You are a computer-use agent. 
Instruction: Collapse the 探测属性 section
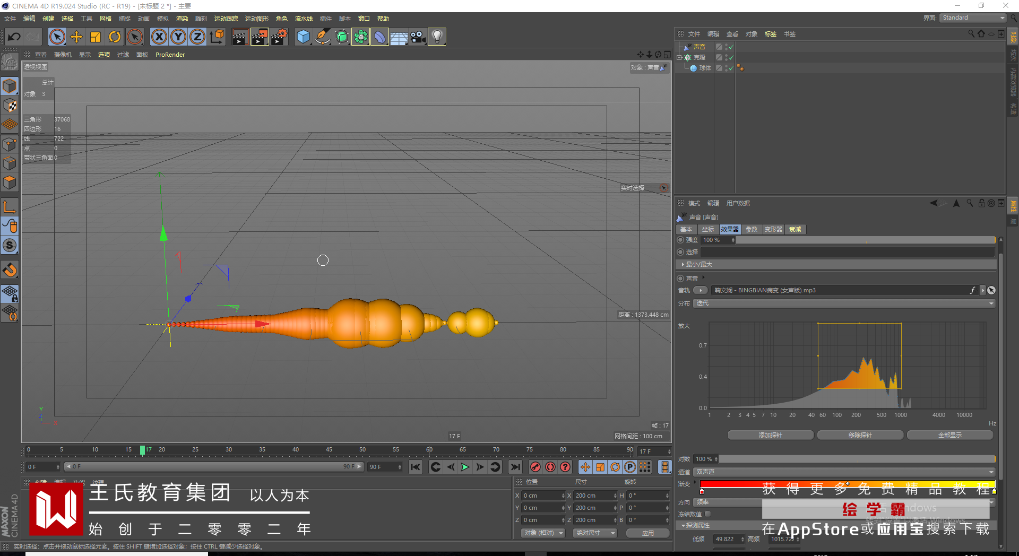point(837,525)
